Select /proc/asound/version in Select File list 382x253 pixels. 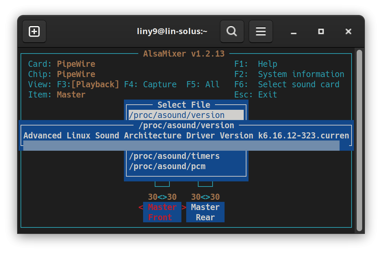click(x=177, y=115)
